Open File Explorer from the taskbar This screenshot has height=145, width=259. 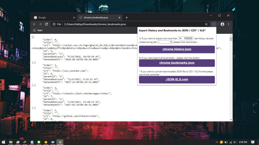[x=11, y=142]
